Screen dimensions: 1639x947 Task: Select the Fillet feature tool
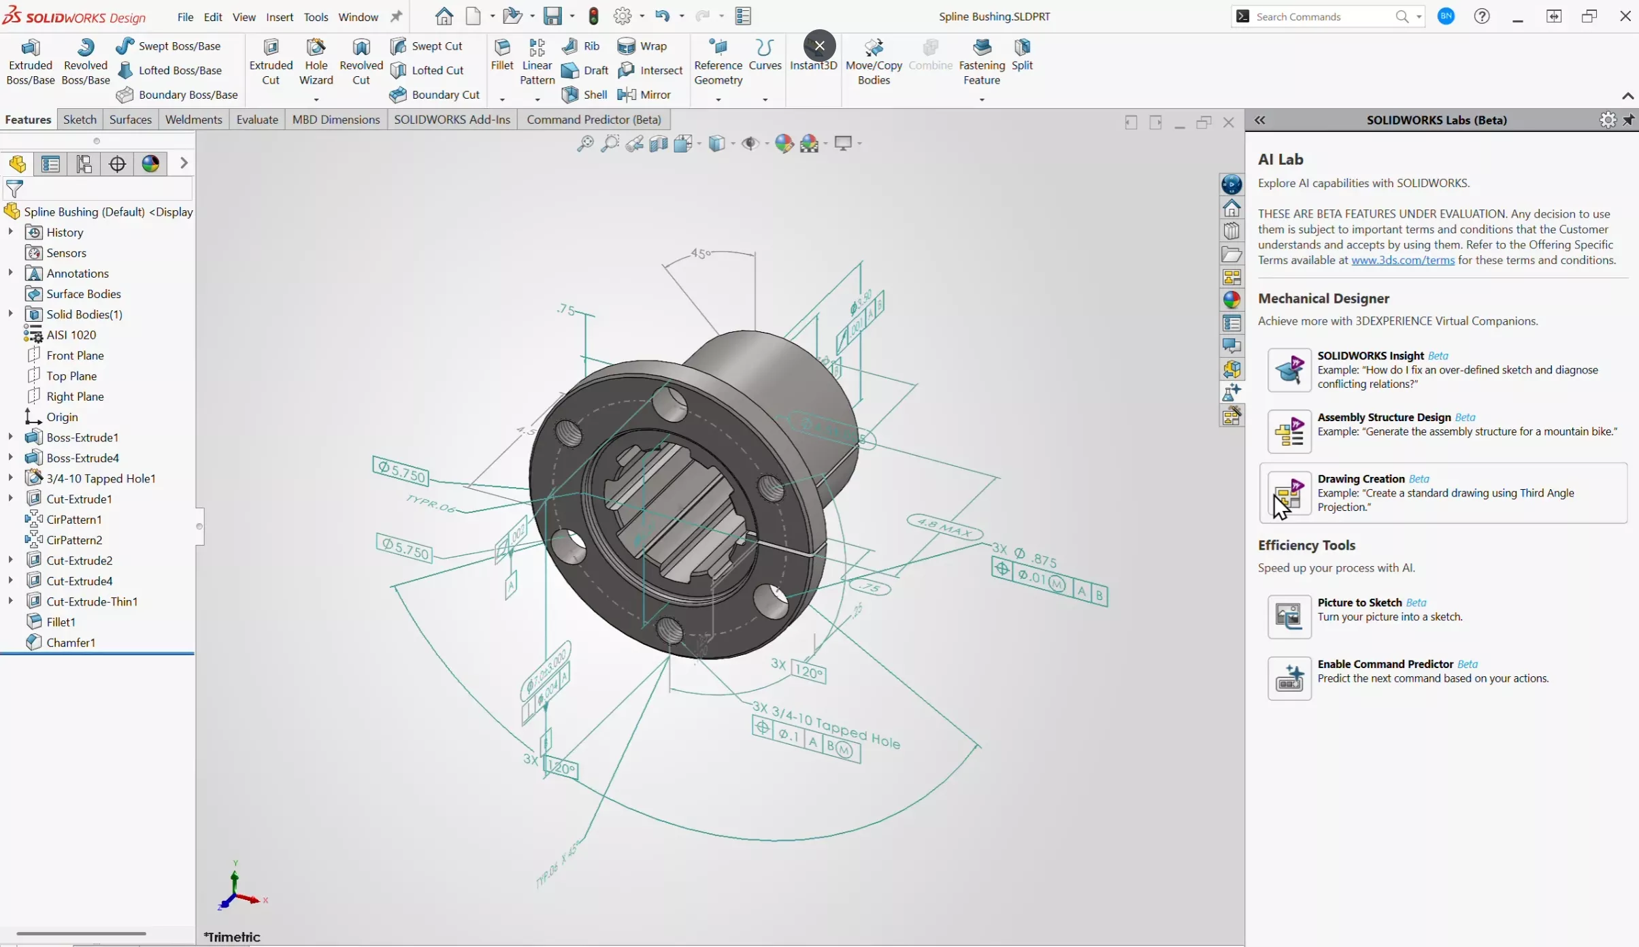[x=502, y=58]
